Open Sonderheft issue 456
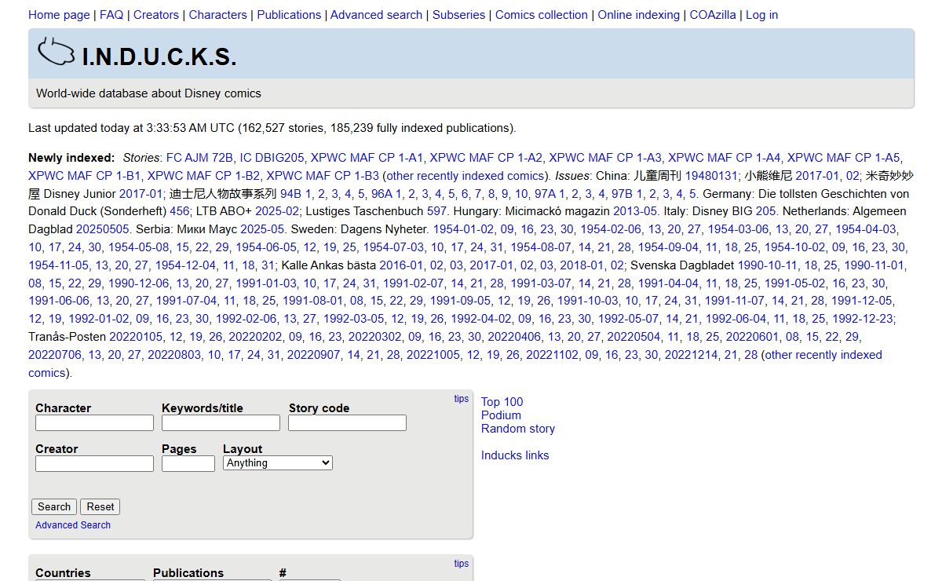942x581 pixels. pos(180,211)
